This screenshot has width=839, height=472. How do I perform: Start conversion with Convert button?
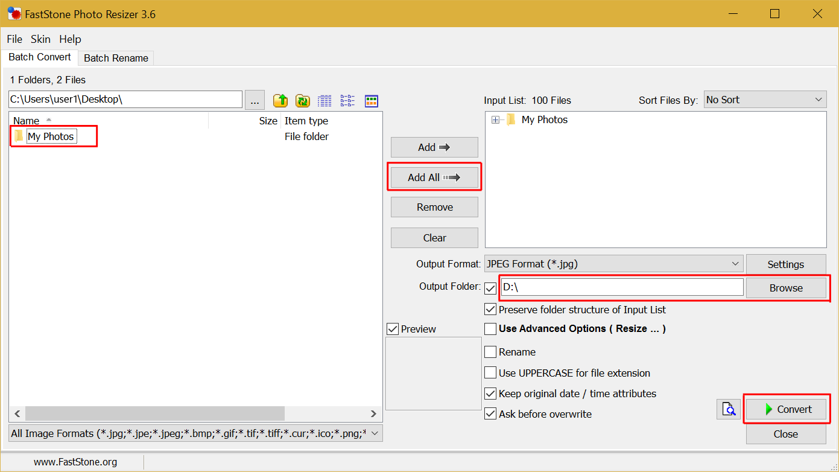786,409
